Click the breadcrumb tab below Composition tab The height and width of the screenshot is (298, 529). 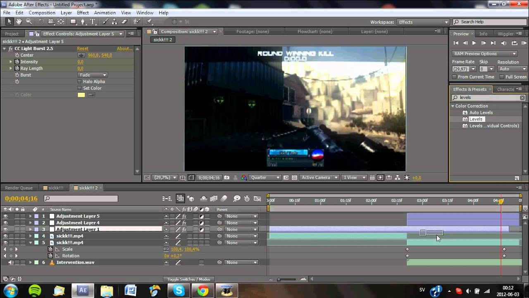pos(163,40)
